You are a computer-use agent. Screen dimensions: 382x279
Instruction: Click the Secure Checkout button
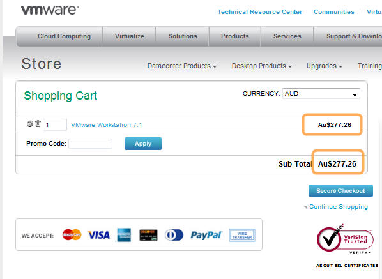point(340,191)
